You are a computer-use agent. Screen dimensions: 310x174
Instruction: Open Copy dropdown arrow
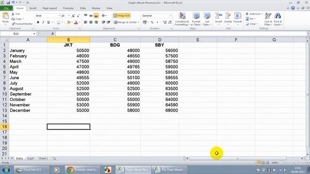(x=23, y=19)
